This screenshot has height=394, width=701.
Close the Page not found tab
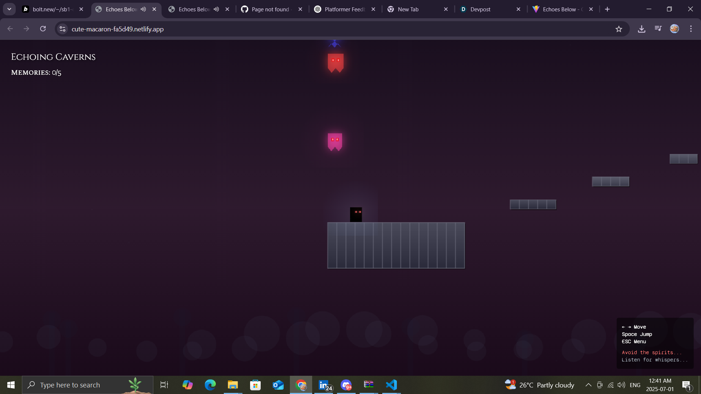coord(300,9)
